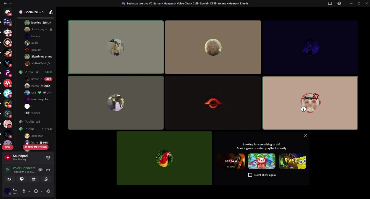Open the headphones output options chevron
This screenshot has height=199, width=370.
[x=41, y=191]
